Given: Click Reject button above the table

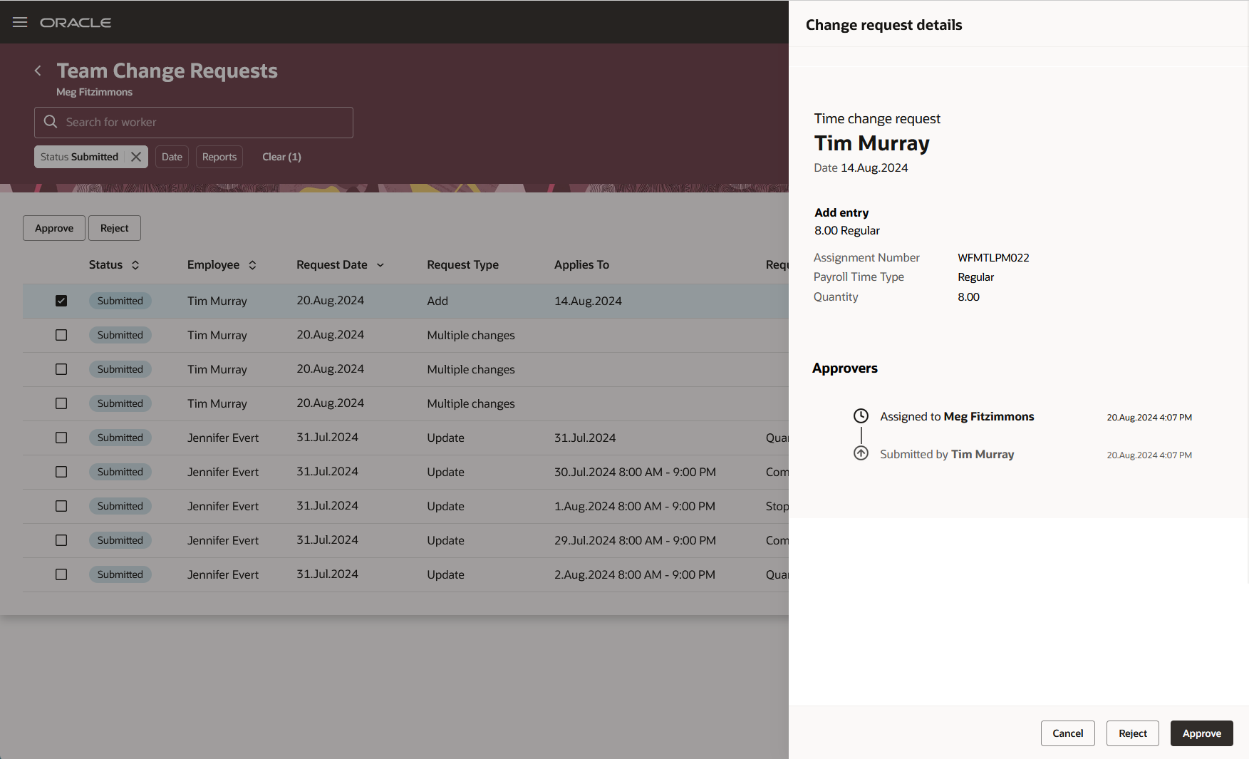Looking at the screenshot, I should click(x=115, y=228).
